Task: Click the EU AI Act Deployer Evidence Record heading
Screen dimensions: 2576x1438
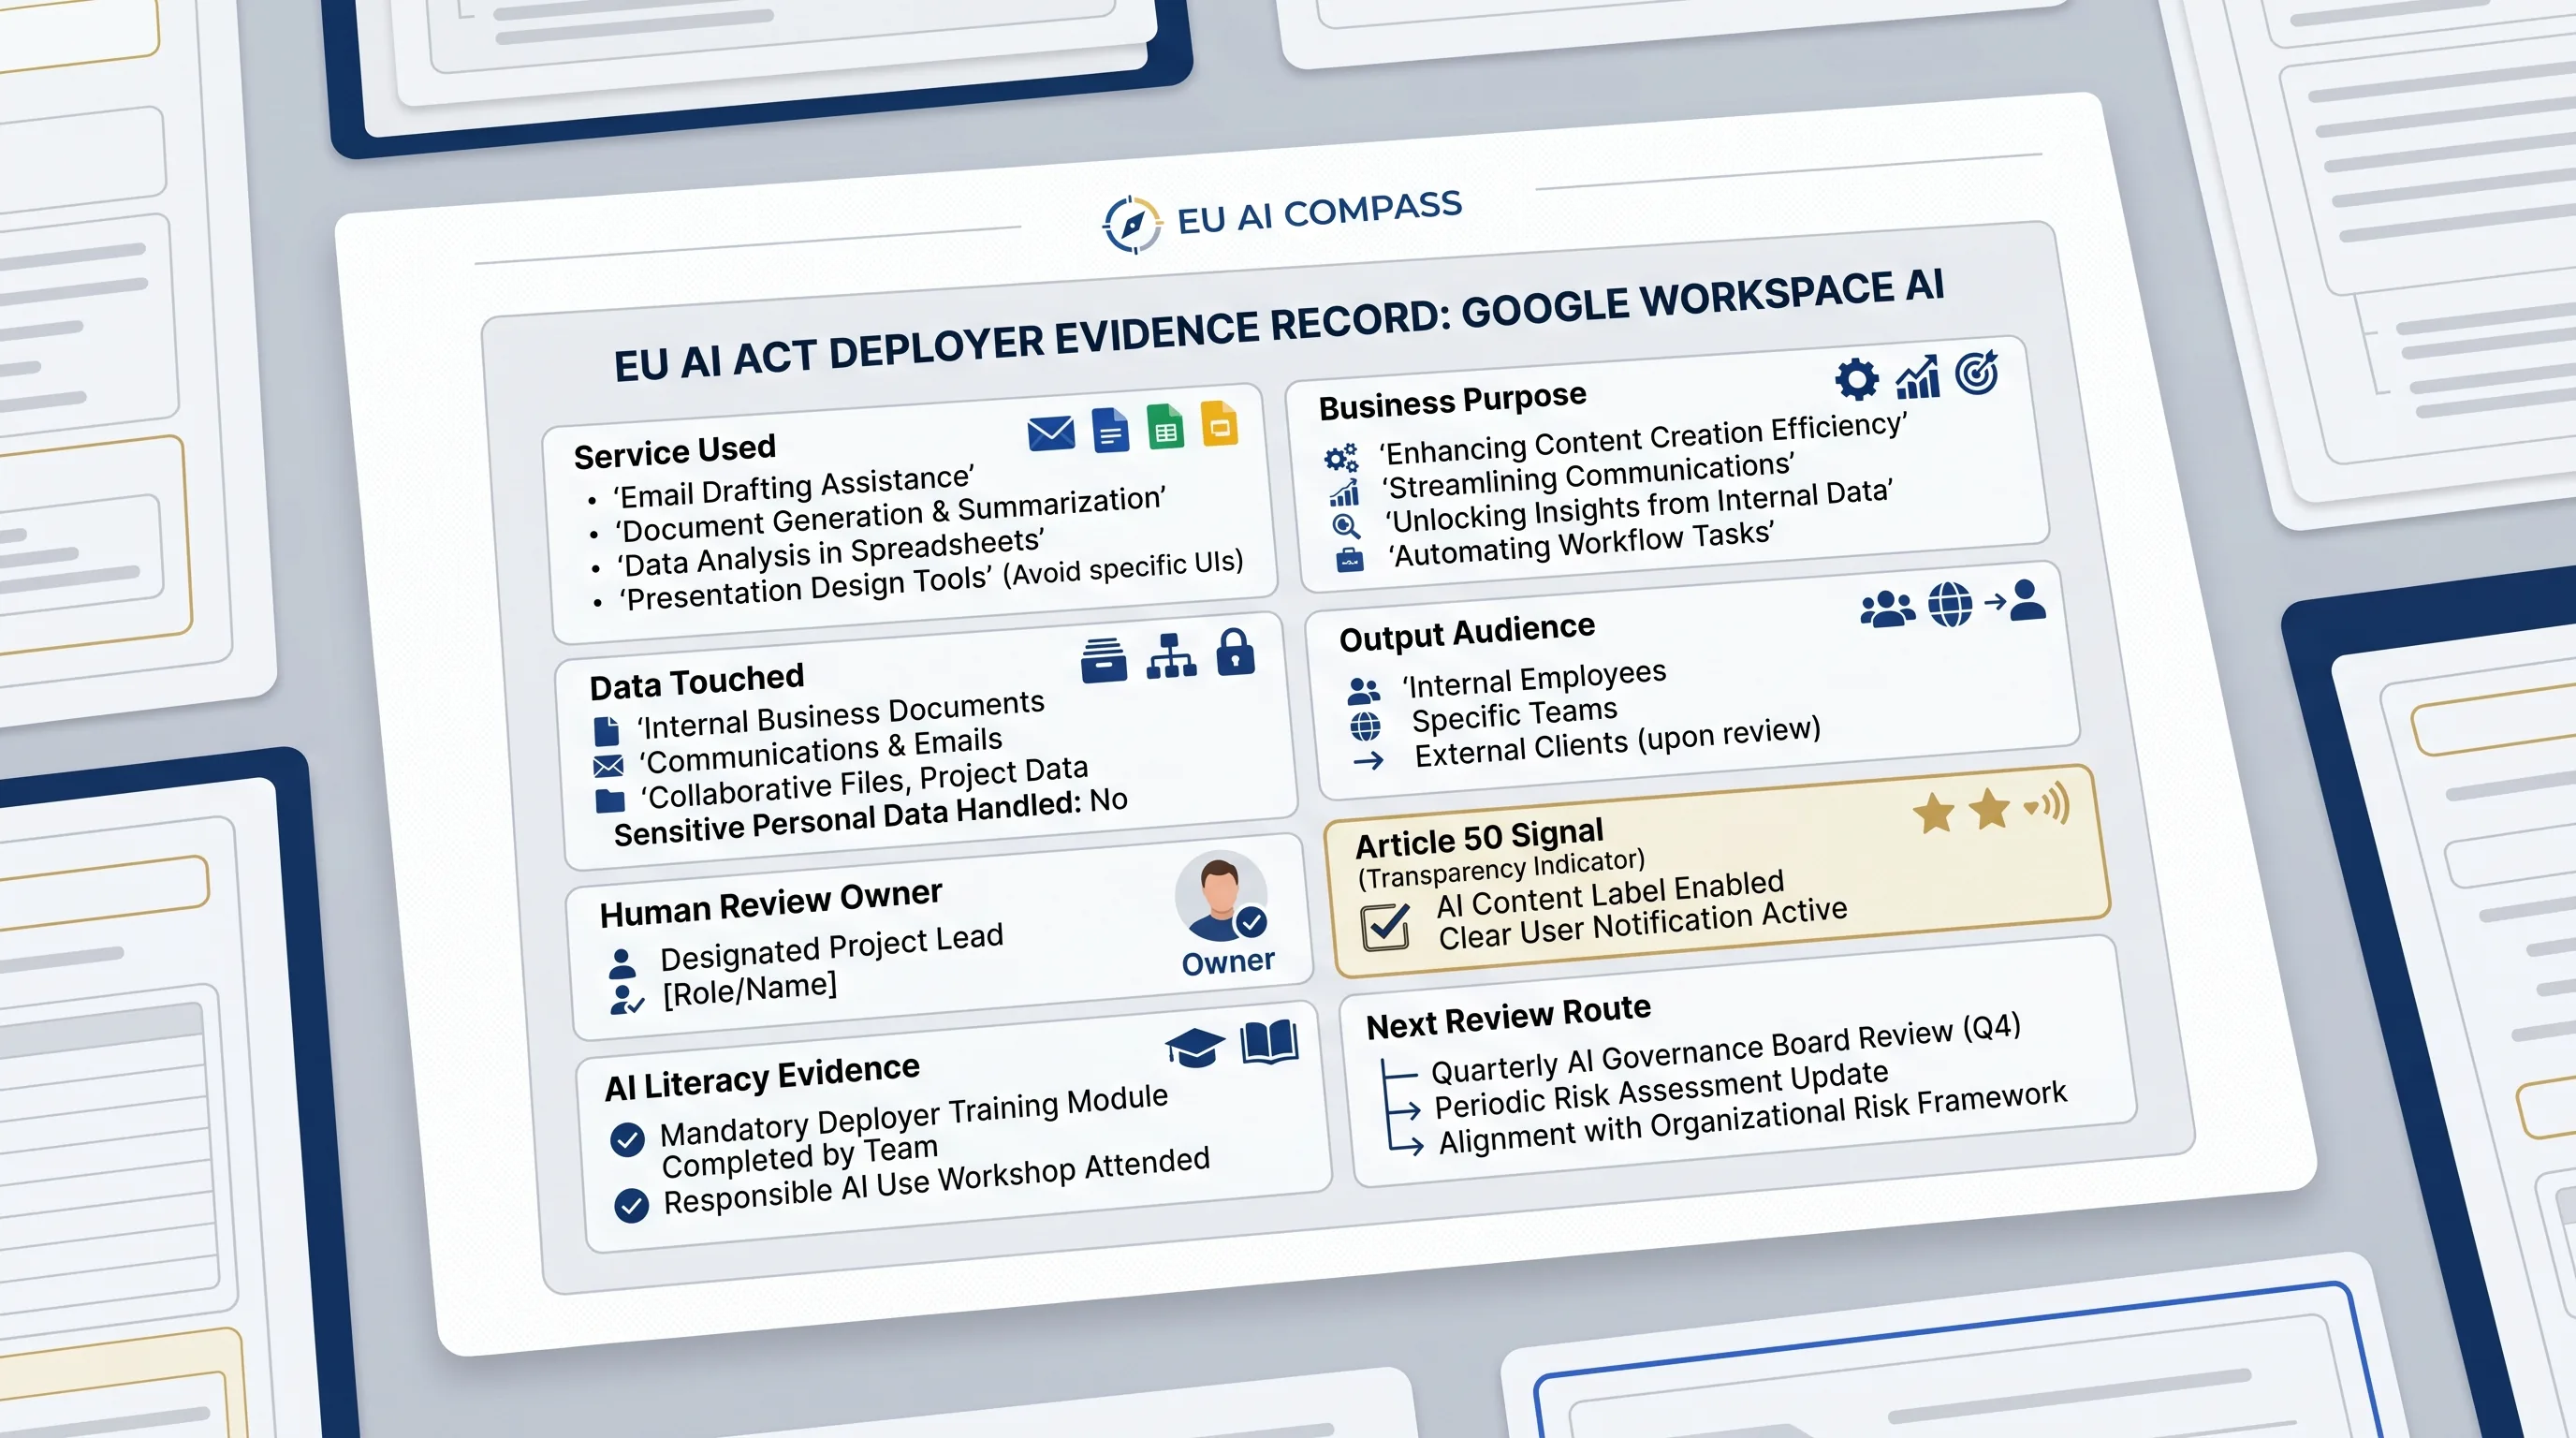Action: [1279, 326]
